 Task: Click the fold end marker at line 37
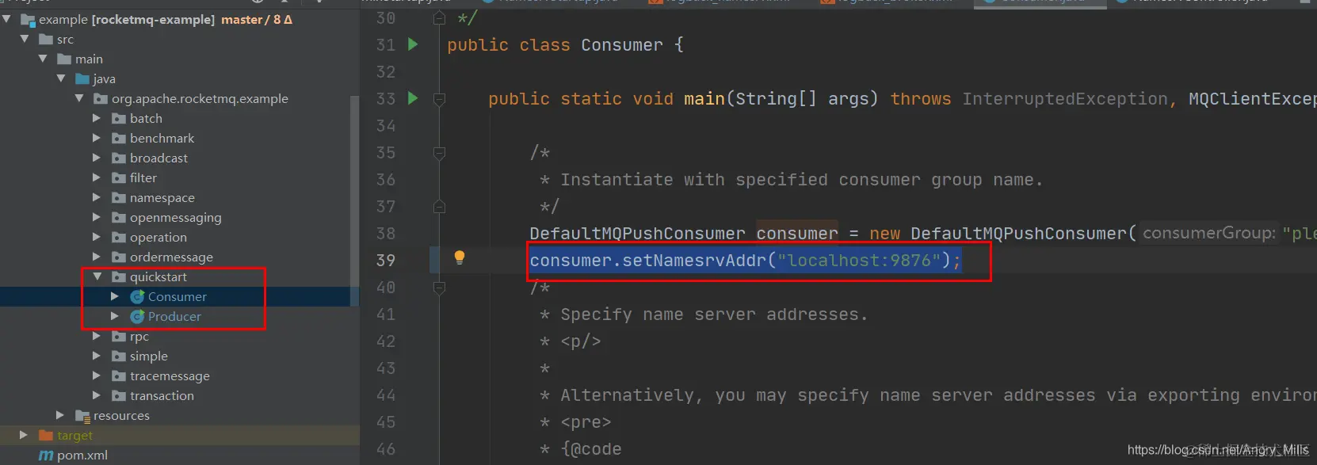pyautogui.click(x=439, y=207)
